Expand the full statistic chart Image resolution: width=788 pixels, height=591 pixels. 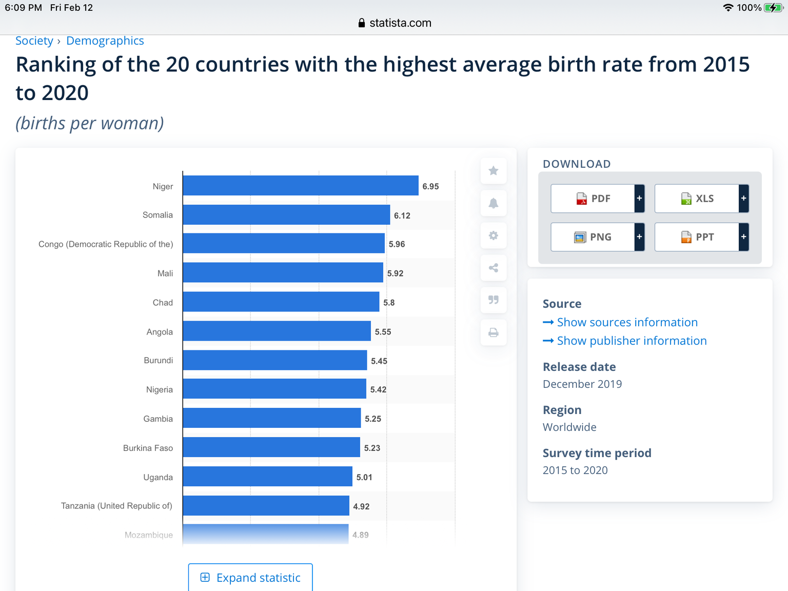(x=250, y=578)
